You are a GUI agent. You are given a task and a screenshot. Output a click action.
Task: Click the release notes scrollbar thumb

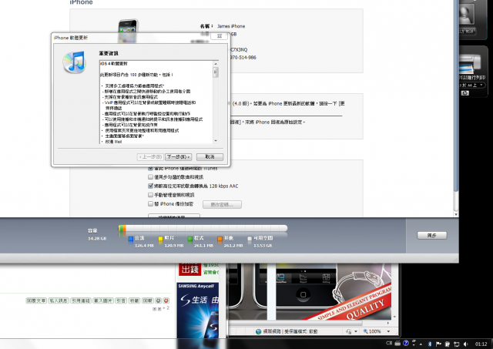tap(216, 72)
